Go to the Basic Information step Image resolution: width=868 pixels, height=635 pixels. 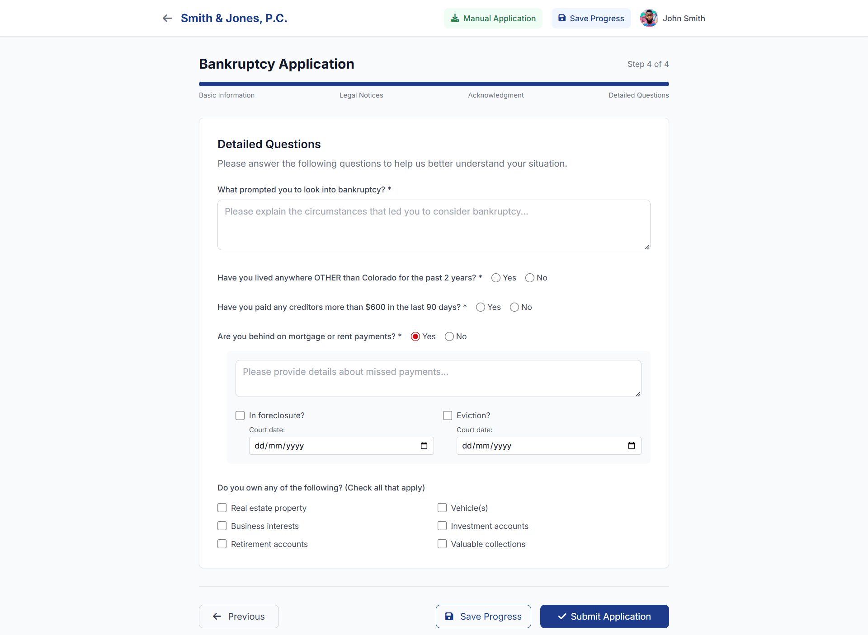pos(226,95)
